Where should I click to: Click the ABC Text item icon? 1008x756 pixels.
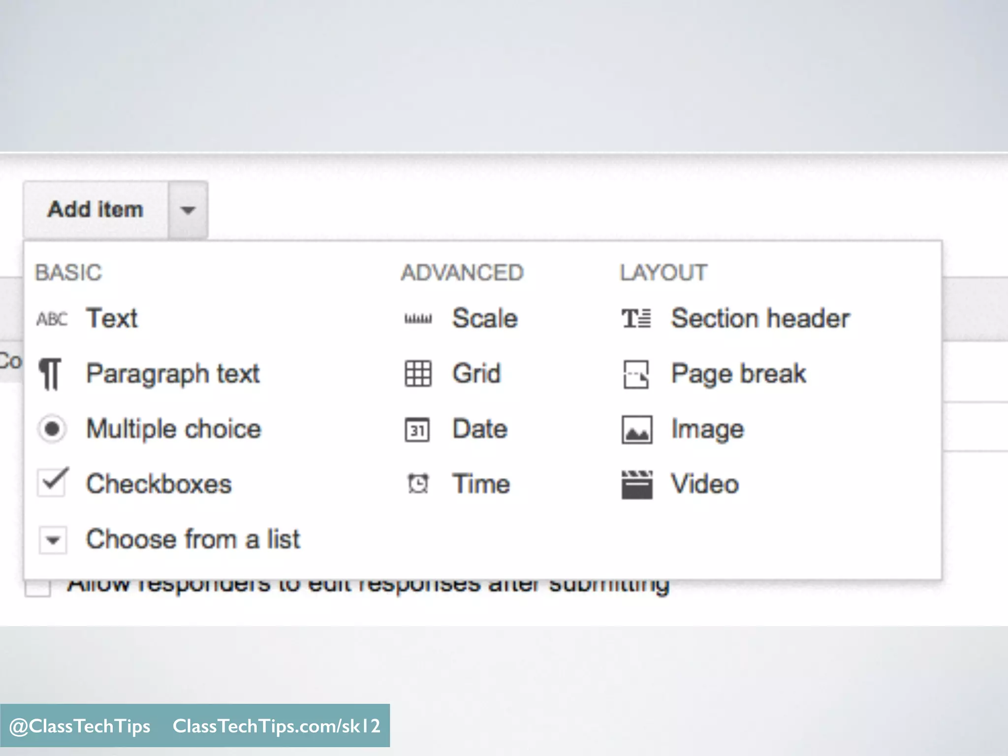tap(52, 319)
